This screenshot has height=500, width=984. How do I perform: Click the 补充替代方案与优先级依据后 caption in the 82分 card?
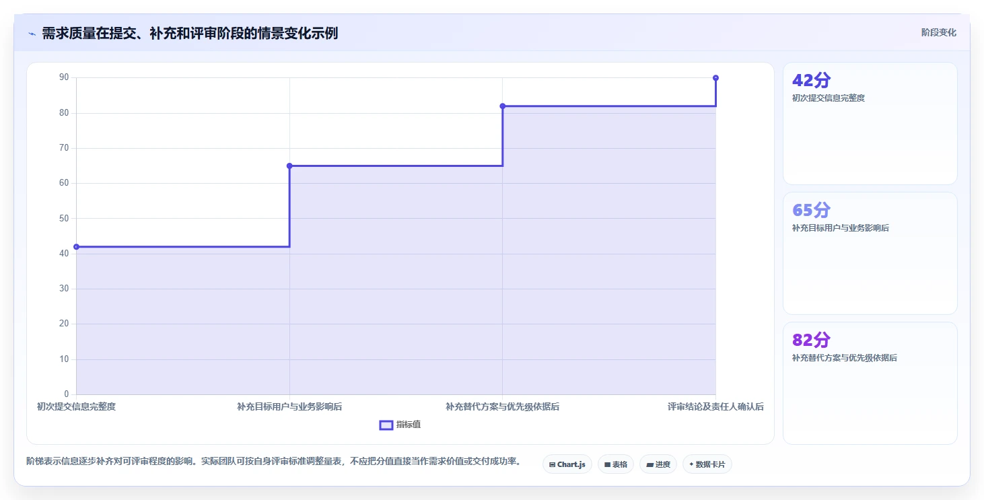tap(845, 357)
